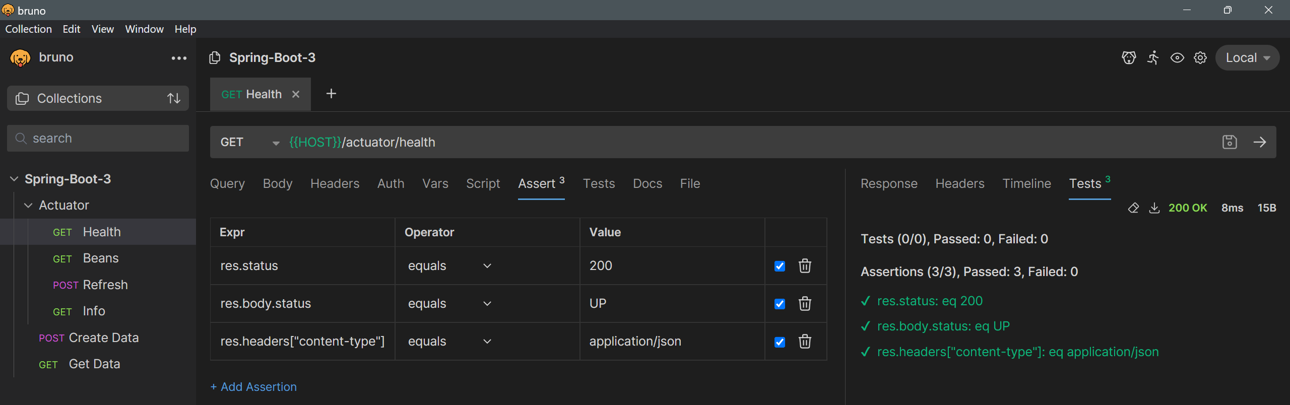1290x405 pixels.
Task: Switch to request Tests tab
Action: (x=599, y=183)
